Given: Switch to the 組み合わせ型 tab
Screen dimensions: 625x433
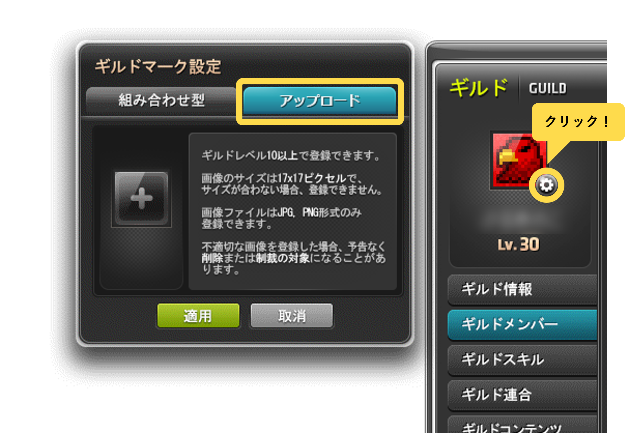Looking at the screenshot, I should [x=162, y=100].
